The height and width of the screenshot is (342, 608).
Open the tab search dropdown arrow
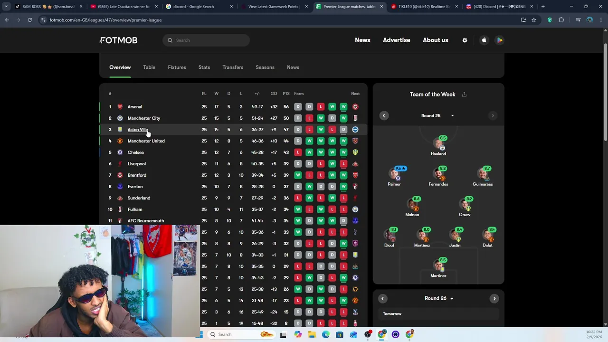pos(6,7)
